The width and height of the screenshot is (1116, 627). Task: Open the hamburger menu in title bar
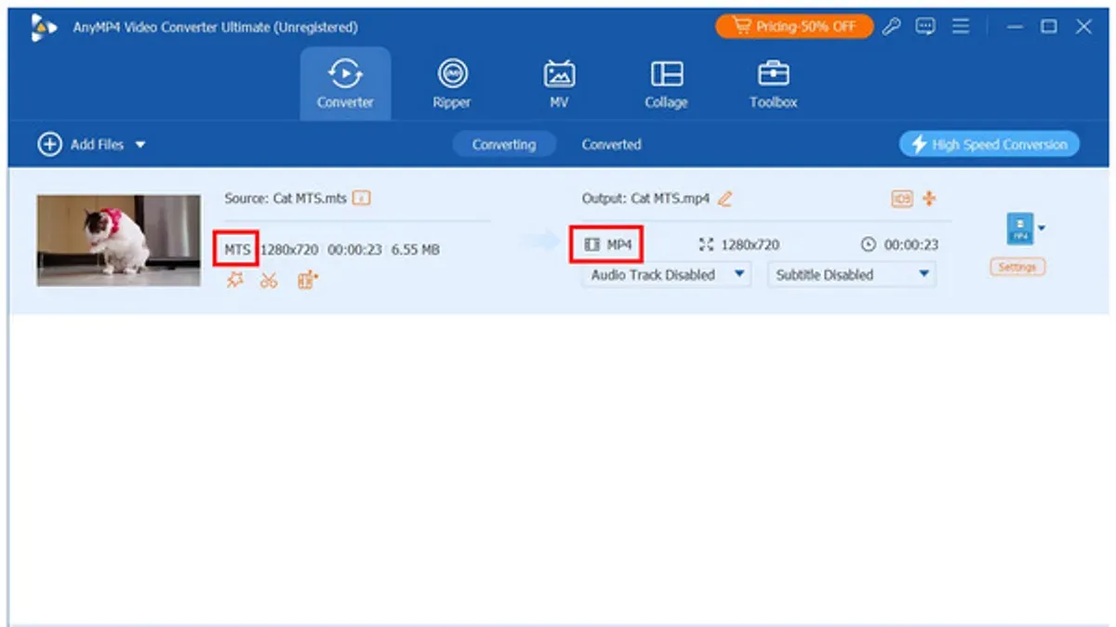961,27
